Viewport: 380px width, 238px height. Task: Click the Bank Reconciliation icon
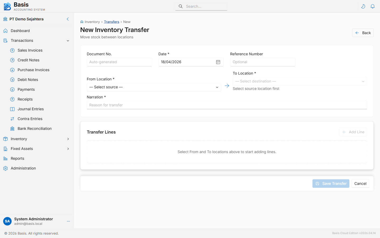[12, 129]
